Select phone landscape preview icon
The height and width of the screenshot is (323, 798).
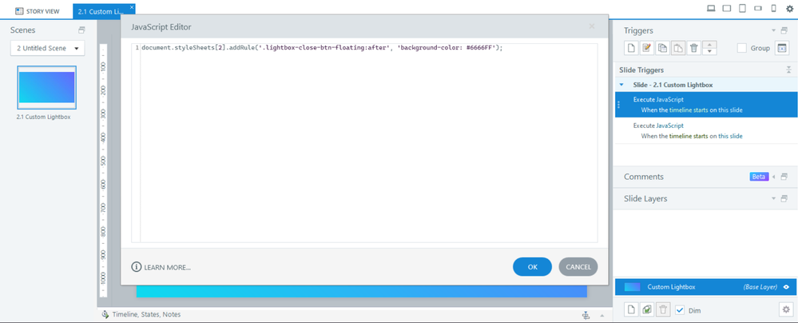pos(758,8)
